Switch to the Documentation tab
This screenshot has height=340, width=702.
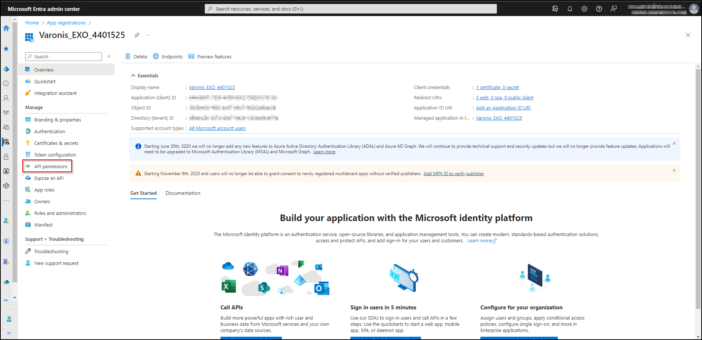tap(183, 193)
